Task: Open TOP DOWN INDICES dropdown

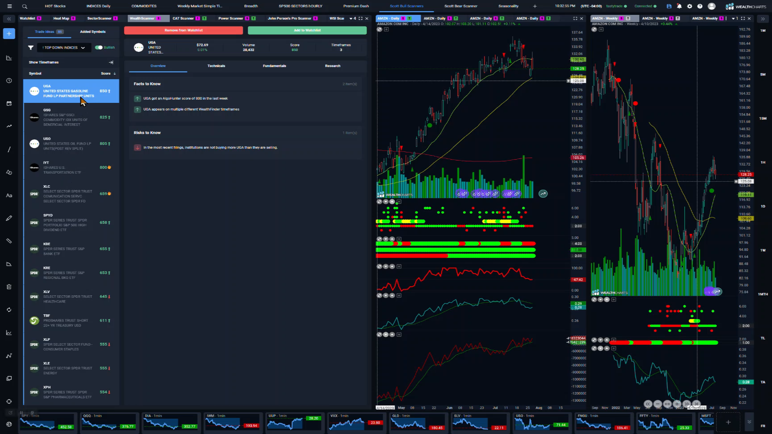Action: (x=64, y=47)
